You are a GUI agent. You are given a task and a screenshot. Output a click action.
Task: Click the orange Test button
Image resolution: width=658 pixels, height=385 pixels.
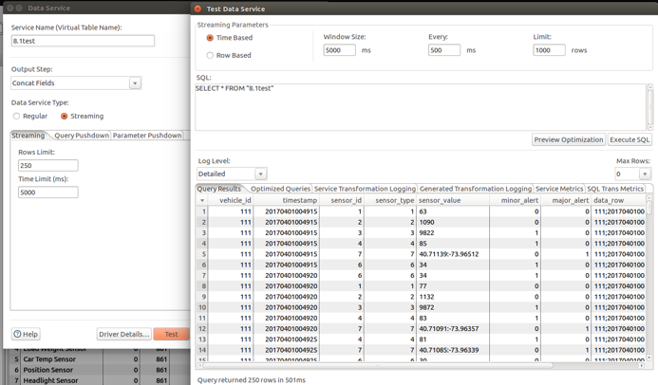pos(171,334)
